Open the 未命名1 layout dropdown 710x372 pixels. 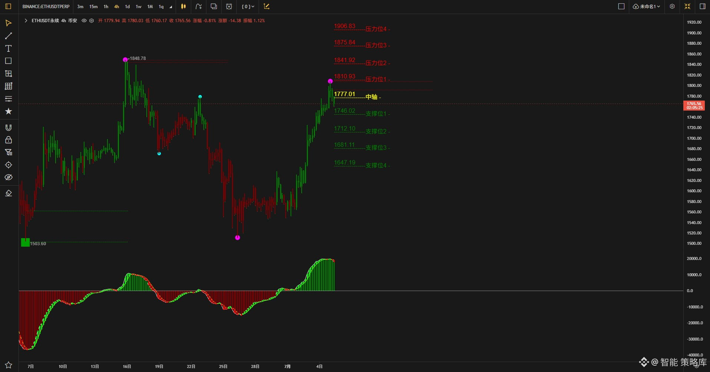(x=647, y=6)
